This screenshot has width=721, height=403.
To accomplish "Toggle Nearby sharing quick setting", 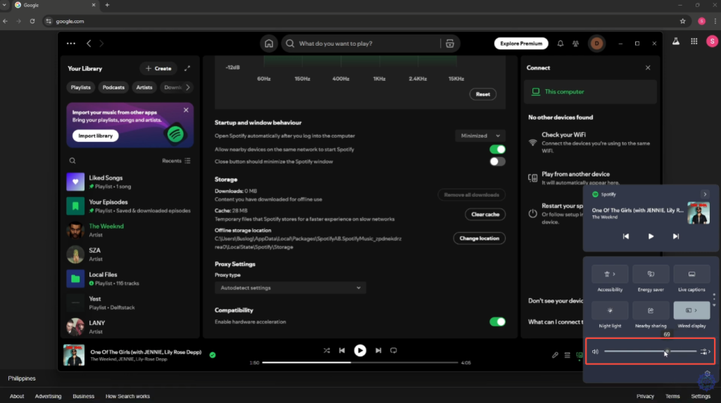I will click(x=651, y=310).
